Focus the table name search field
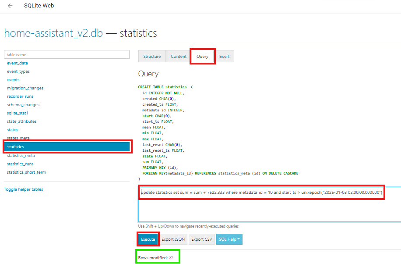The width and height of the screenshot is (401, 264). (x=67, y=54)
